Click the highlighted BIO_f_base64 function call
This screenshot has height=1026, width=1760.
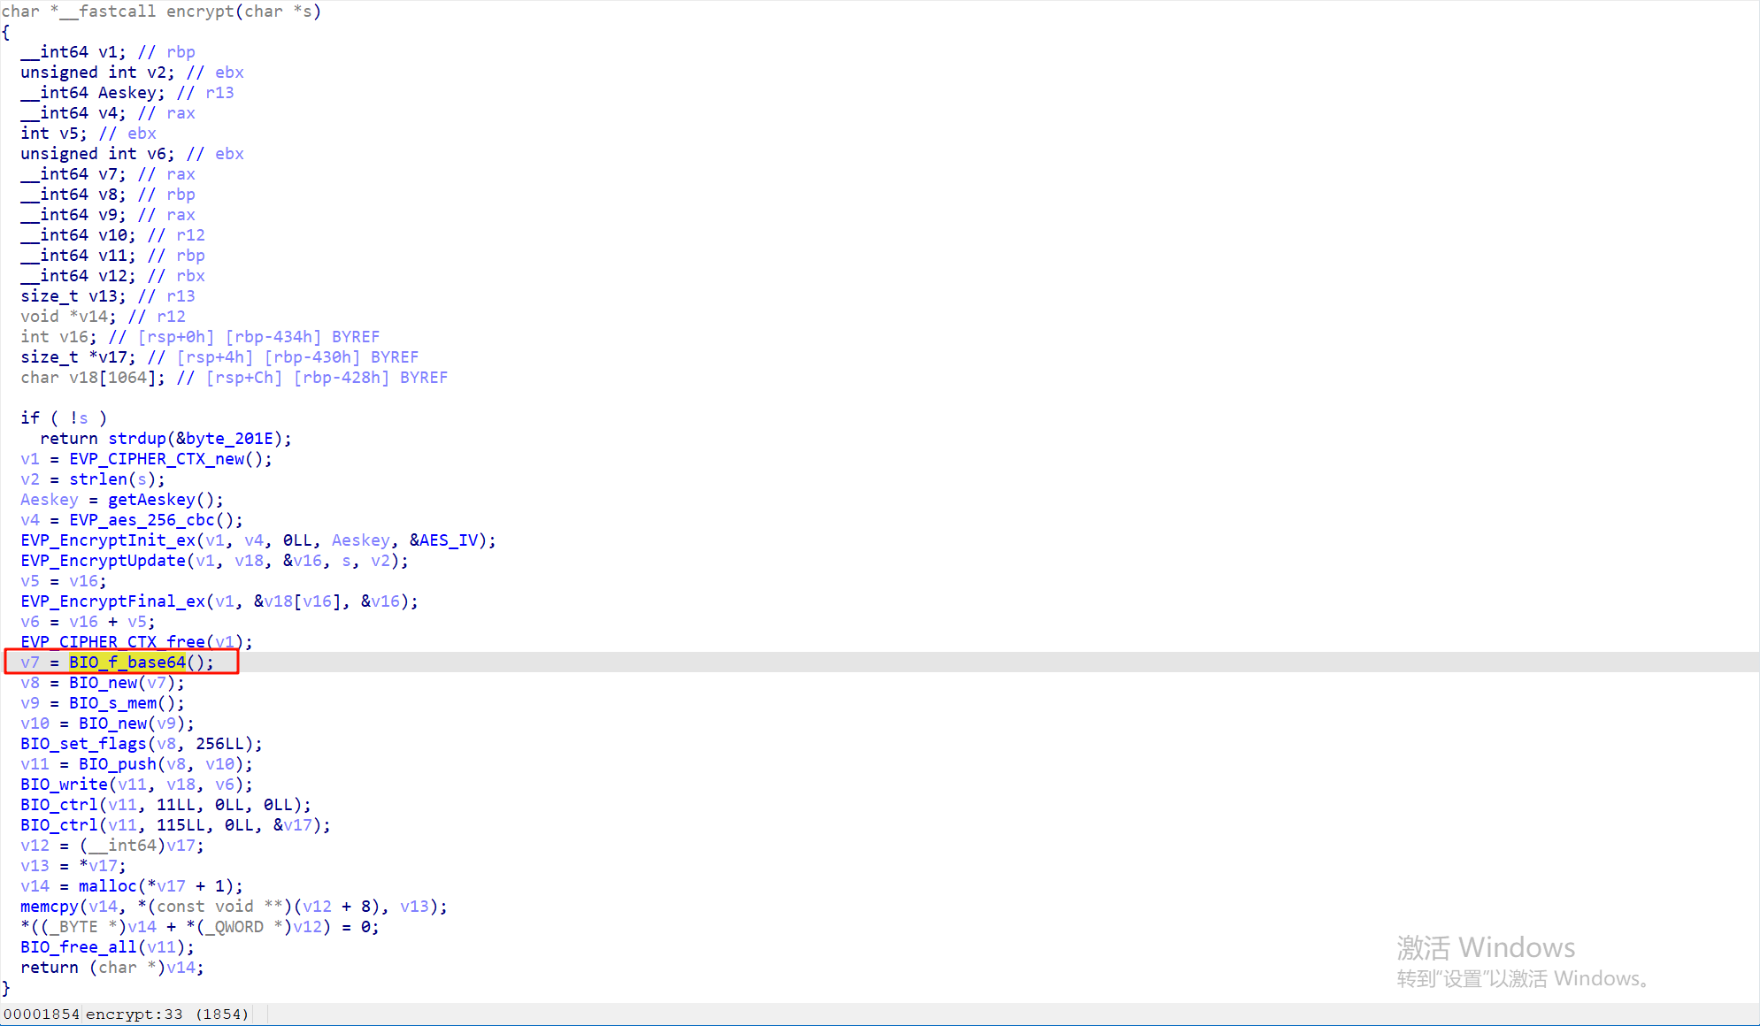coord(127,662)
